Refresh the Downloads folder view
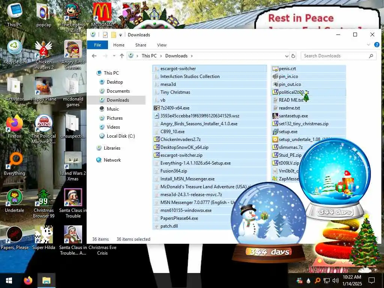 (293, 56)
